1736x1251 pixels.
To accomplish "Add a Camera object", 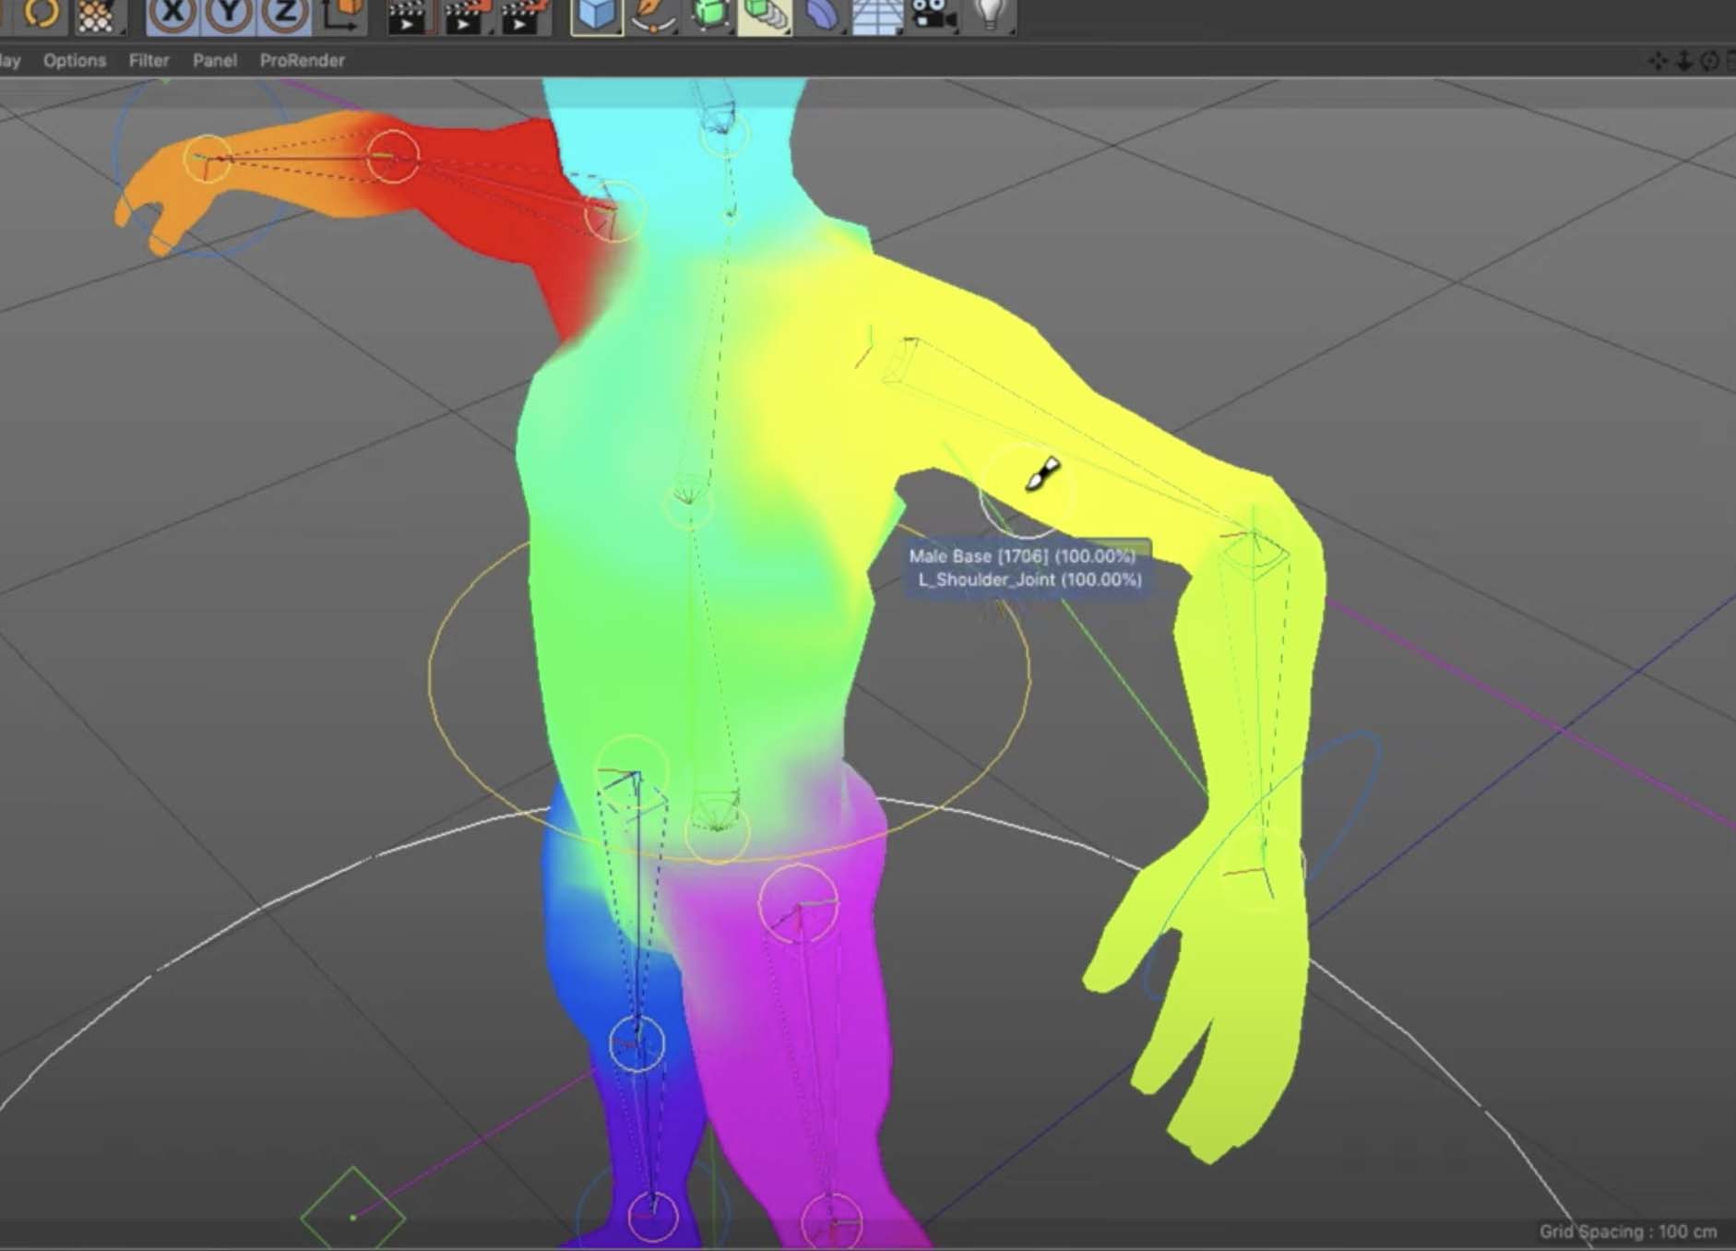I will pyautogui.click(x=933, y=16).
